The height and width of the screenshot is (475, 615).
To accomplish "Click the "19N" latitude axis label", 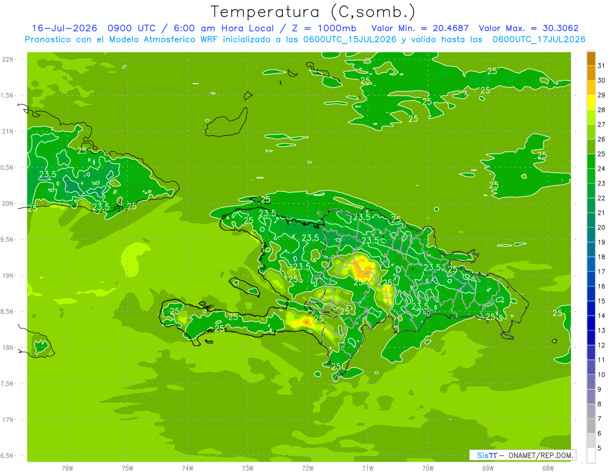I will [x=9, y=276].
